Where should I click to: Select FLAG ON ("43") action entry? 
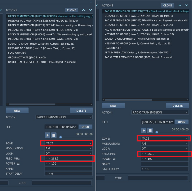pyautogui.click(x=113, y=48)
